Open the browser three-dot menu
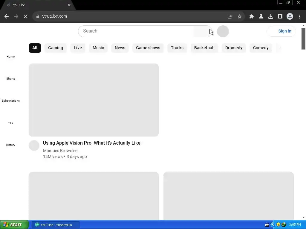 point(299,17)
